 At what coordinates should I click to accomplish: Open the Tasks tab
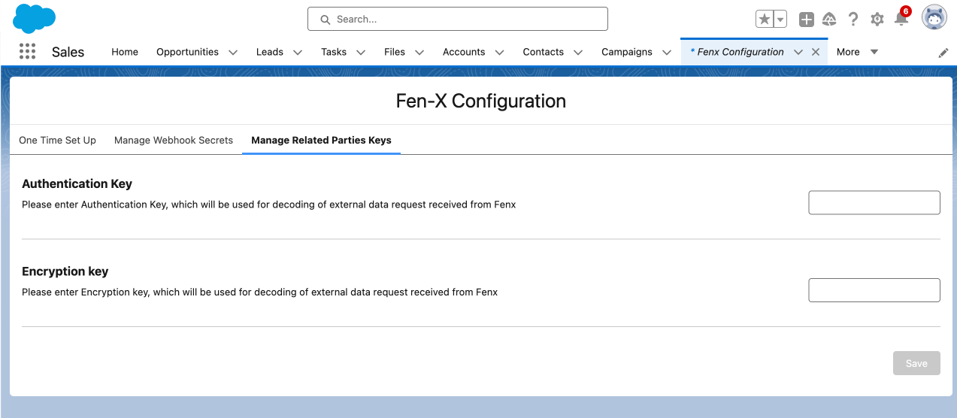point(334,52)
